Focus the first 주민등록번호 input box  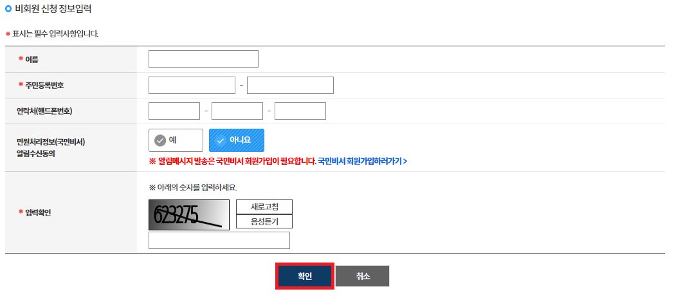[192, 85]
